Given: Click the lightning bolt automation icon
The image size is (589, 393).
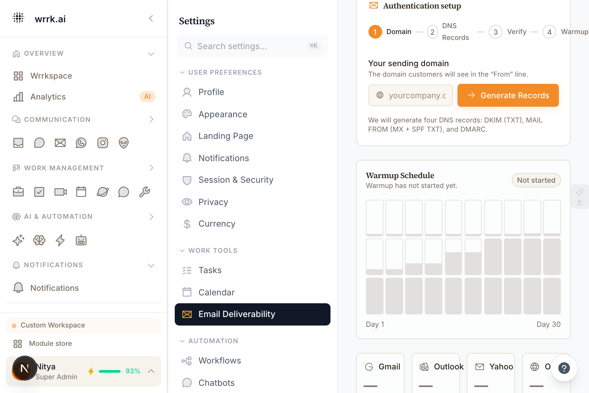Looking at the screenshot, I should (60, 240).
